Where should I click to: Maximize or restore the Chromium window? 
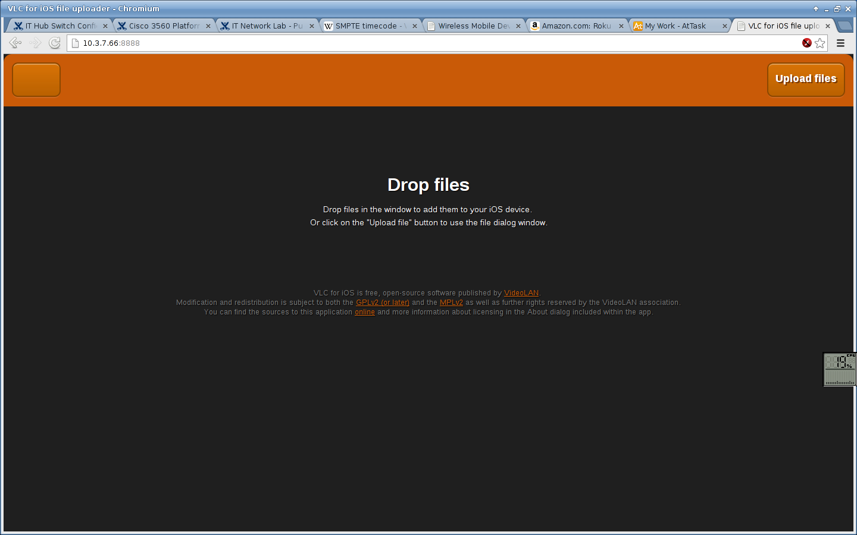[837, 9]
